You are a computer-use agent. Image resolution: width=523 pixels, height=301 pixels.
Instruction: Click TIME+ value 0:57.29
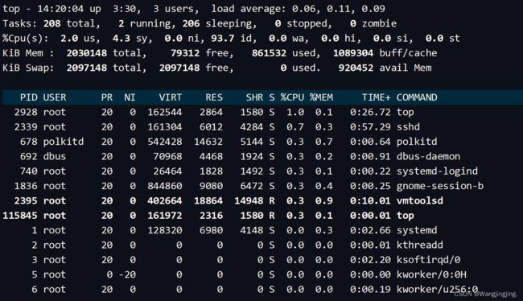[x=370, y=127]
